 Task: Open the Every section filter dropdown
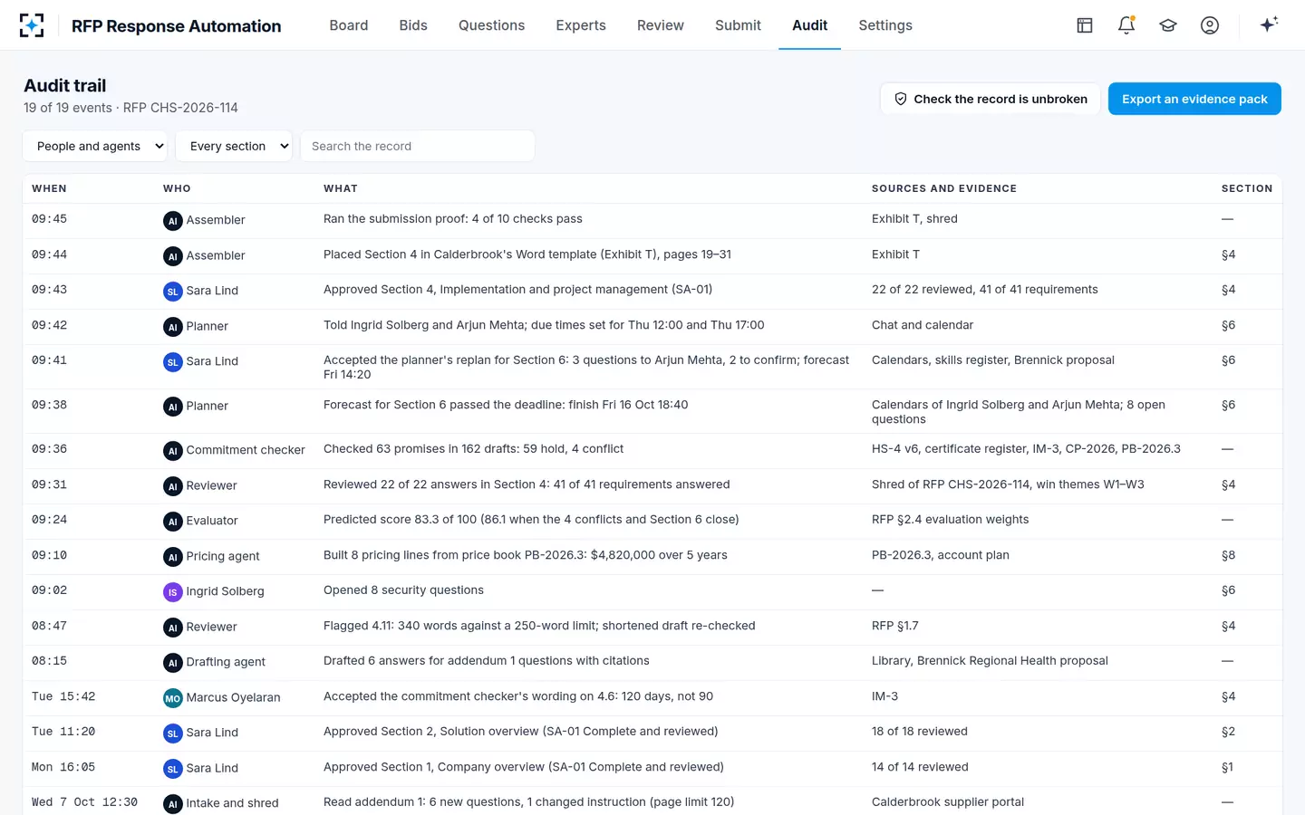coord(234,146)
